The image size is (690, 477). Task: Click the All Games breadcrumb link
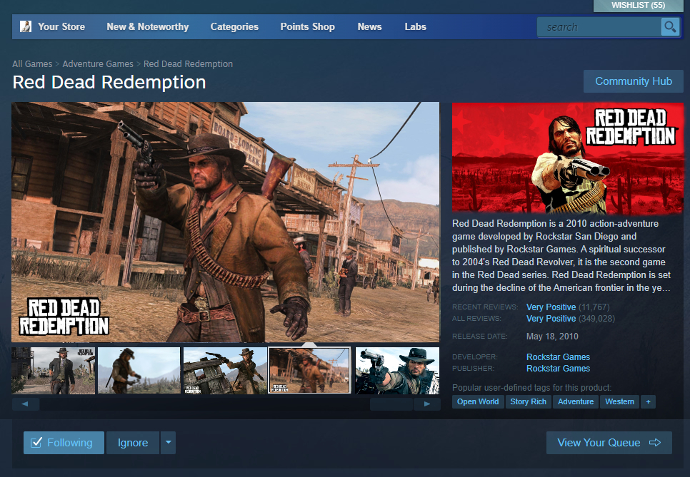click(x=32, y=63)
